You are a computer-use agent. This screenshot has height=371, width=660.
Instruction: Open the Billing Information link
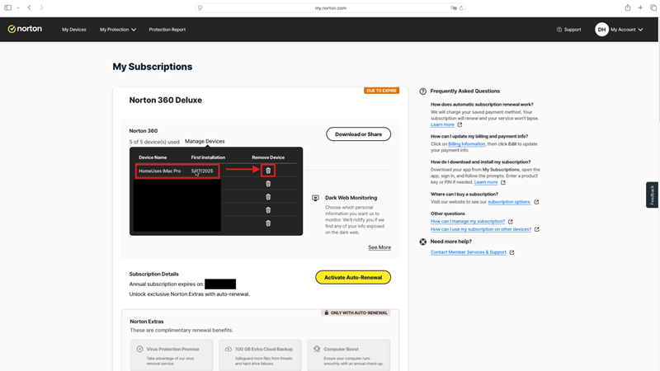(466, 143)
